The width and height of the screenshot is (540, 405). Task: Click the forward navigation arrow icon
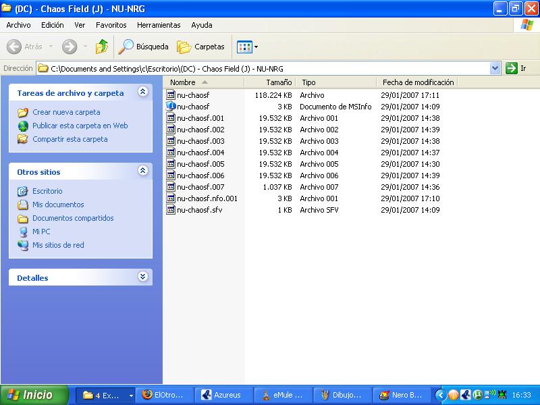coord(70,47)
